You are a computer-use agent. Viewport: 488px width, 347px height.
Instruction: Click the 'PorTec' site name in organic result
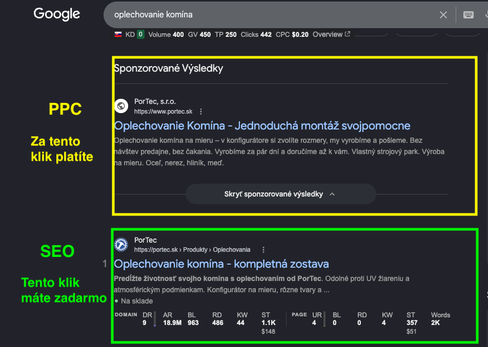146,240
